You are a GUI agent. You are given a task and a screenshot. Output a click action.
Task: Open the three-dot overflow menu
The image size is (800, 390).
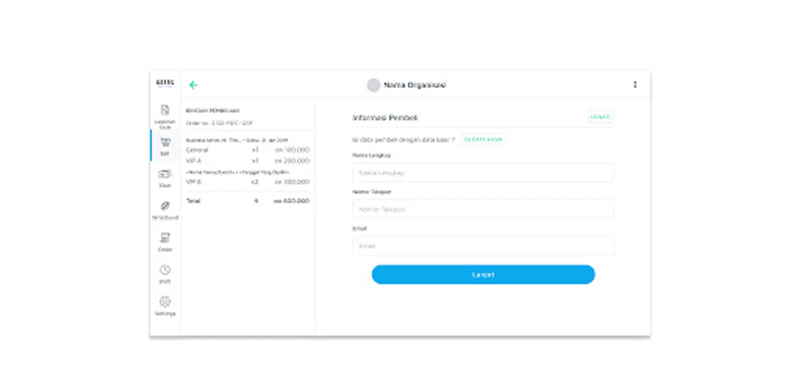pyautogui.click(x=635, y=84)
